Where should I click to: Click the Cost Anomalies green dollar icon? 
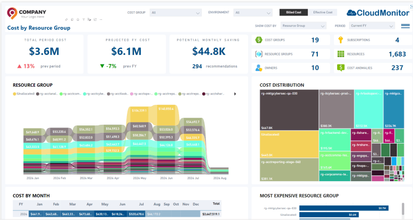[340, 68]
